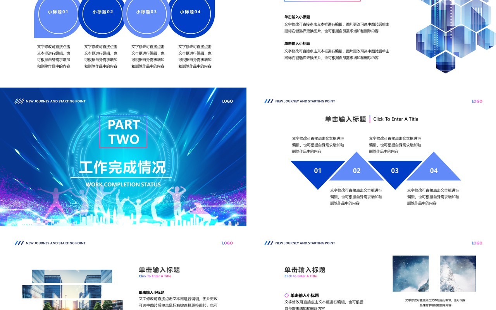Click the slash-stripe icon on the PART TWO slide
496x310 pixels.
point(19,101)
